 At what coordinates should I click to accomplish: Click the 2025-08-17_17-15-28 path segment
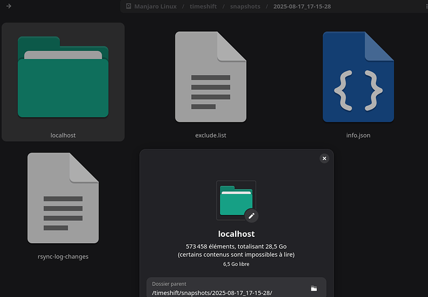click(x=302, y=6)
